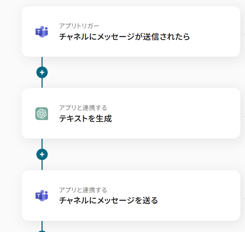Insert a step below the テキストを生成 card
This screenshot has width=245, height=232.
click(42, 155)
